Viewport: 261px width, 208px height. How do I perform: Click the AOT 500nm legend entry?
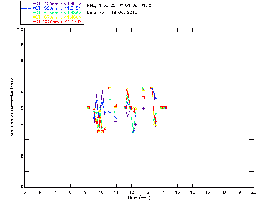coord(52,8)
